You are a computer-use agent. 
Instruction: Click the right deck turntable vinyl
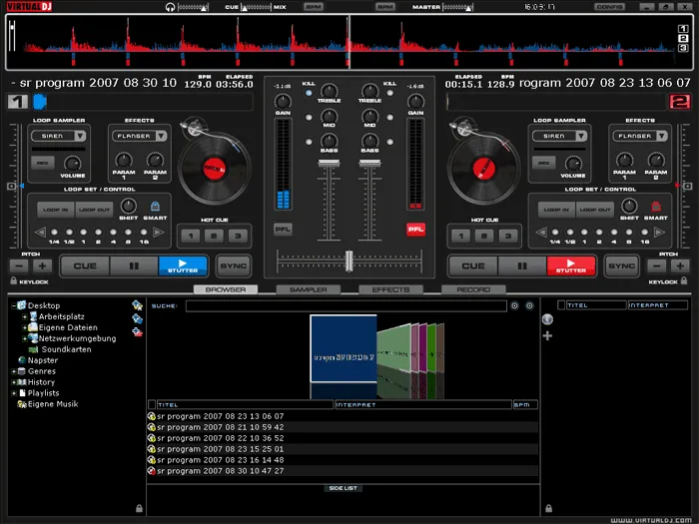pyautogui.click(x=483, y=169)
